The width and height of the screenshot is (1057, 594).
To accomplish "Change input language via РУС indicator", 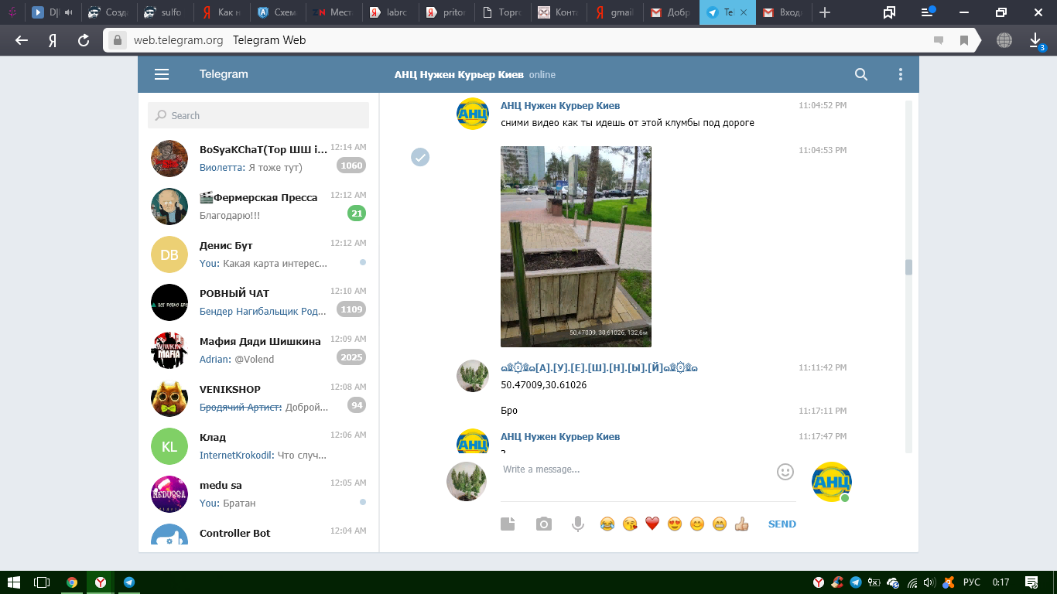I will [972, 582].
